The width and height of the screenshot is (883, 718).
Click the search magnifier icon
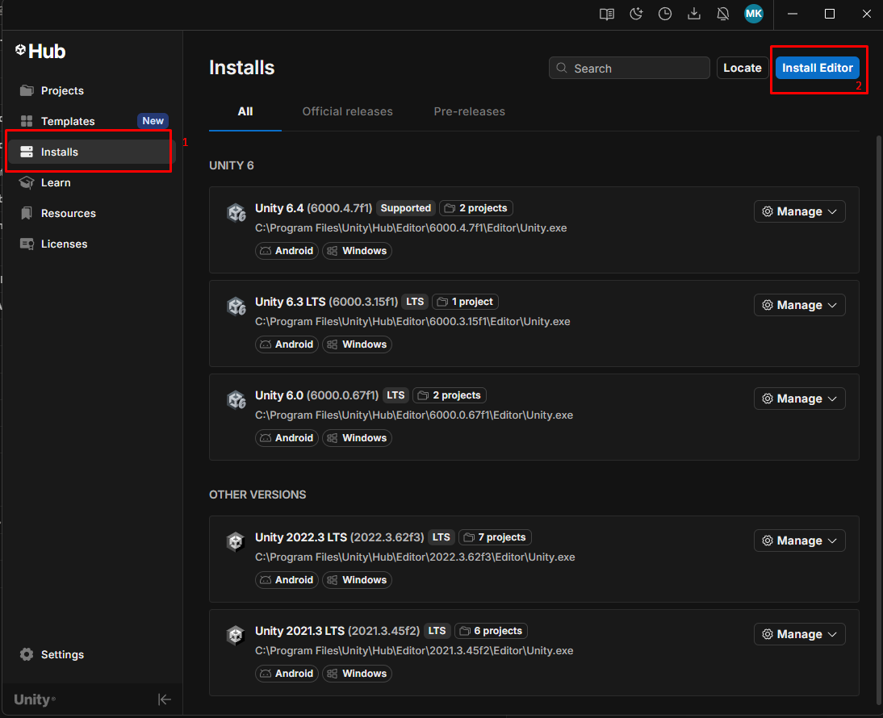(x=562, y=68)
